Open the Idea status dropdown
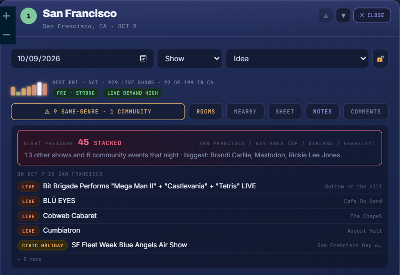 (x=297, y=58)
